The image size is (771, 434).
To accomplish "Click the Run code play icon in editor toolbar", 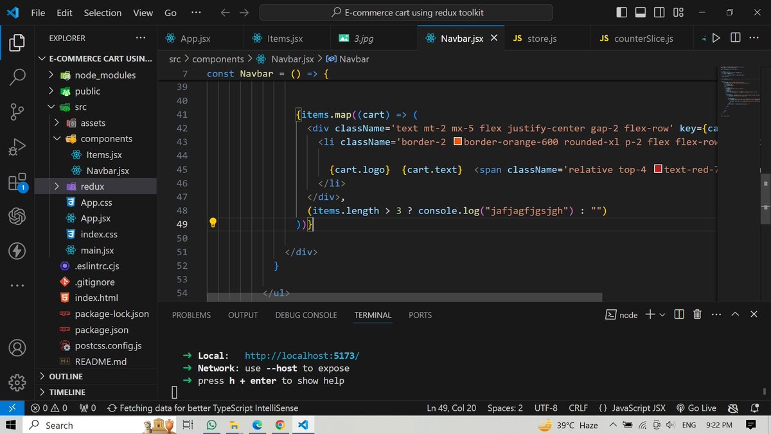I will pos(716,39).
